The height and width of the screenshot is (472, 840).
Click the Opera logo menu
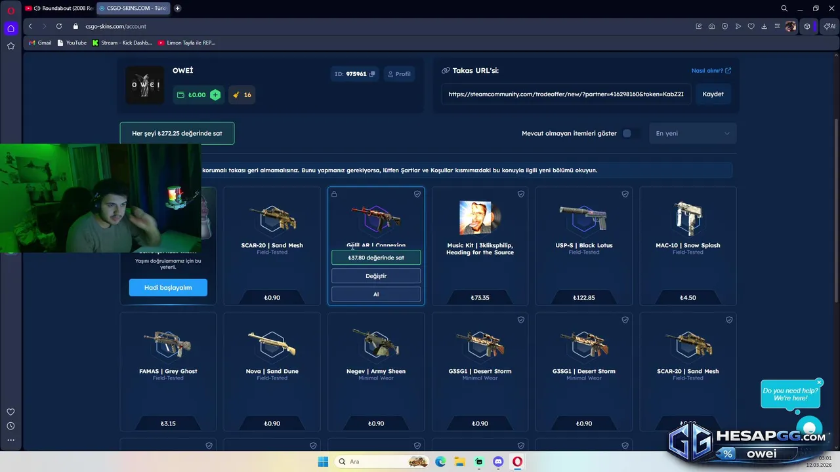coord(10,10)
